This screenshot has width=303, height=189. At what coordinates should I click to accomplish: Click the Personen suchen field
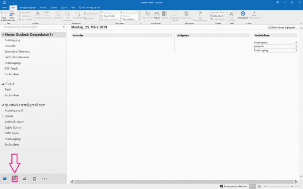[x=218, y=12]
